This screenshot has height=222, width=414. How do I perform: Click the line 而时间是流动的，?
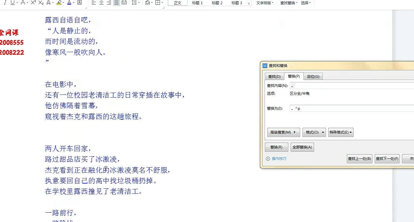72,41
